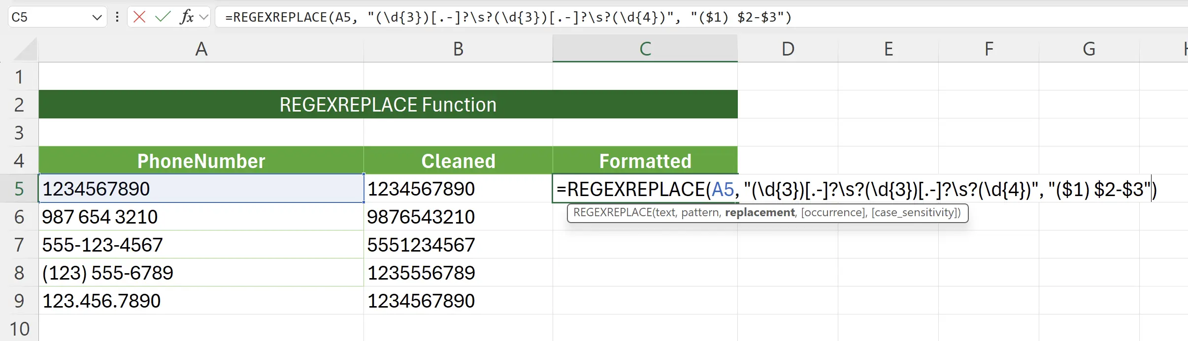1188x341 pixels.
Task: Open Insert Function fx dialog
Action: pyautogui.click(x=186, y=17)
